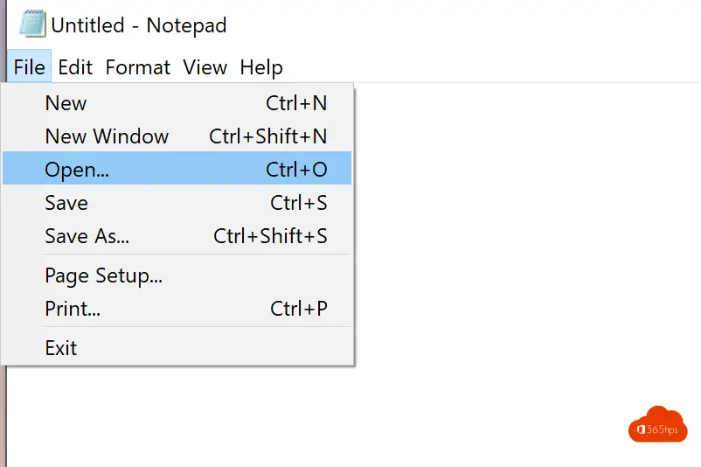The width and height of the screenshot is (701, 467).
Task: Choose New from the File menu
Action: [66, 103]
